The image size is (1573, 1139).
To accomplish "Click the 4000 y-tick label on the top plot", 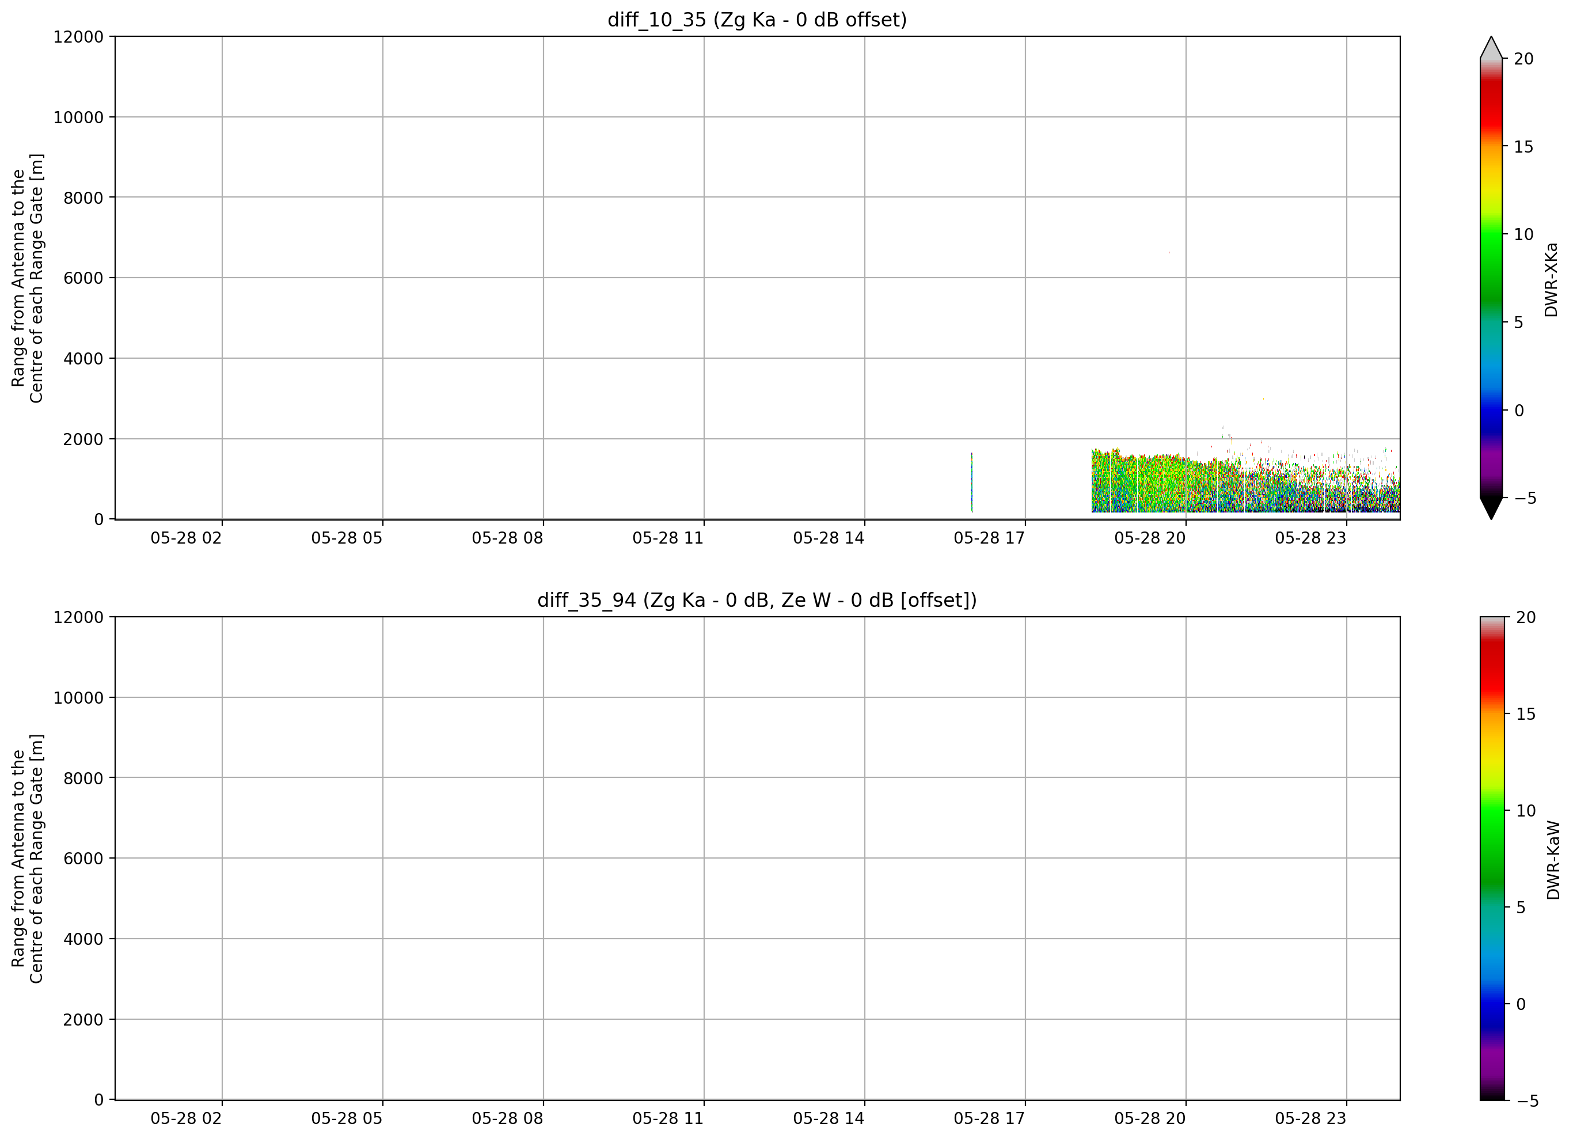I will 83,359.
